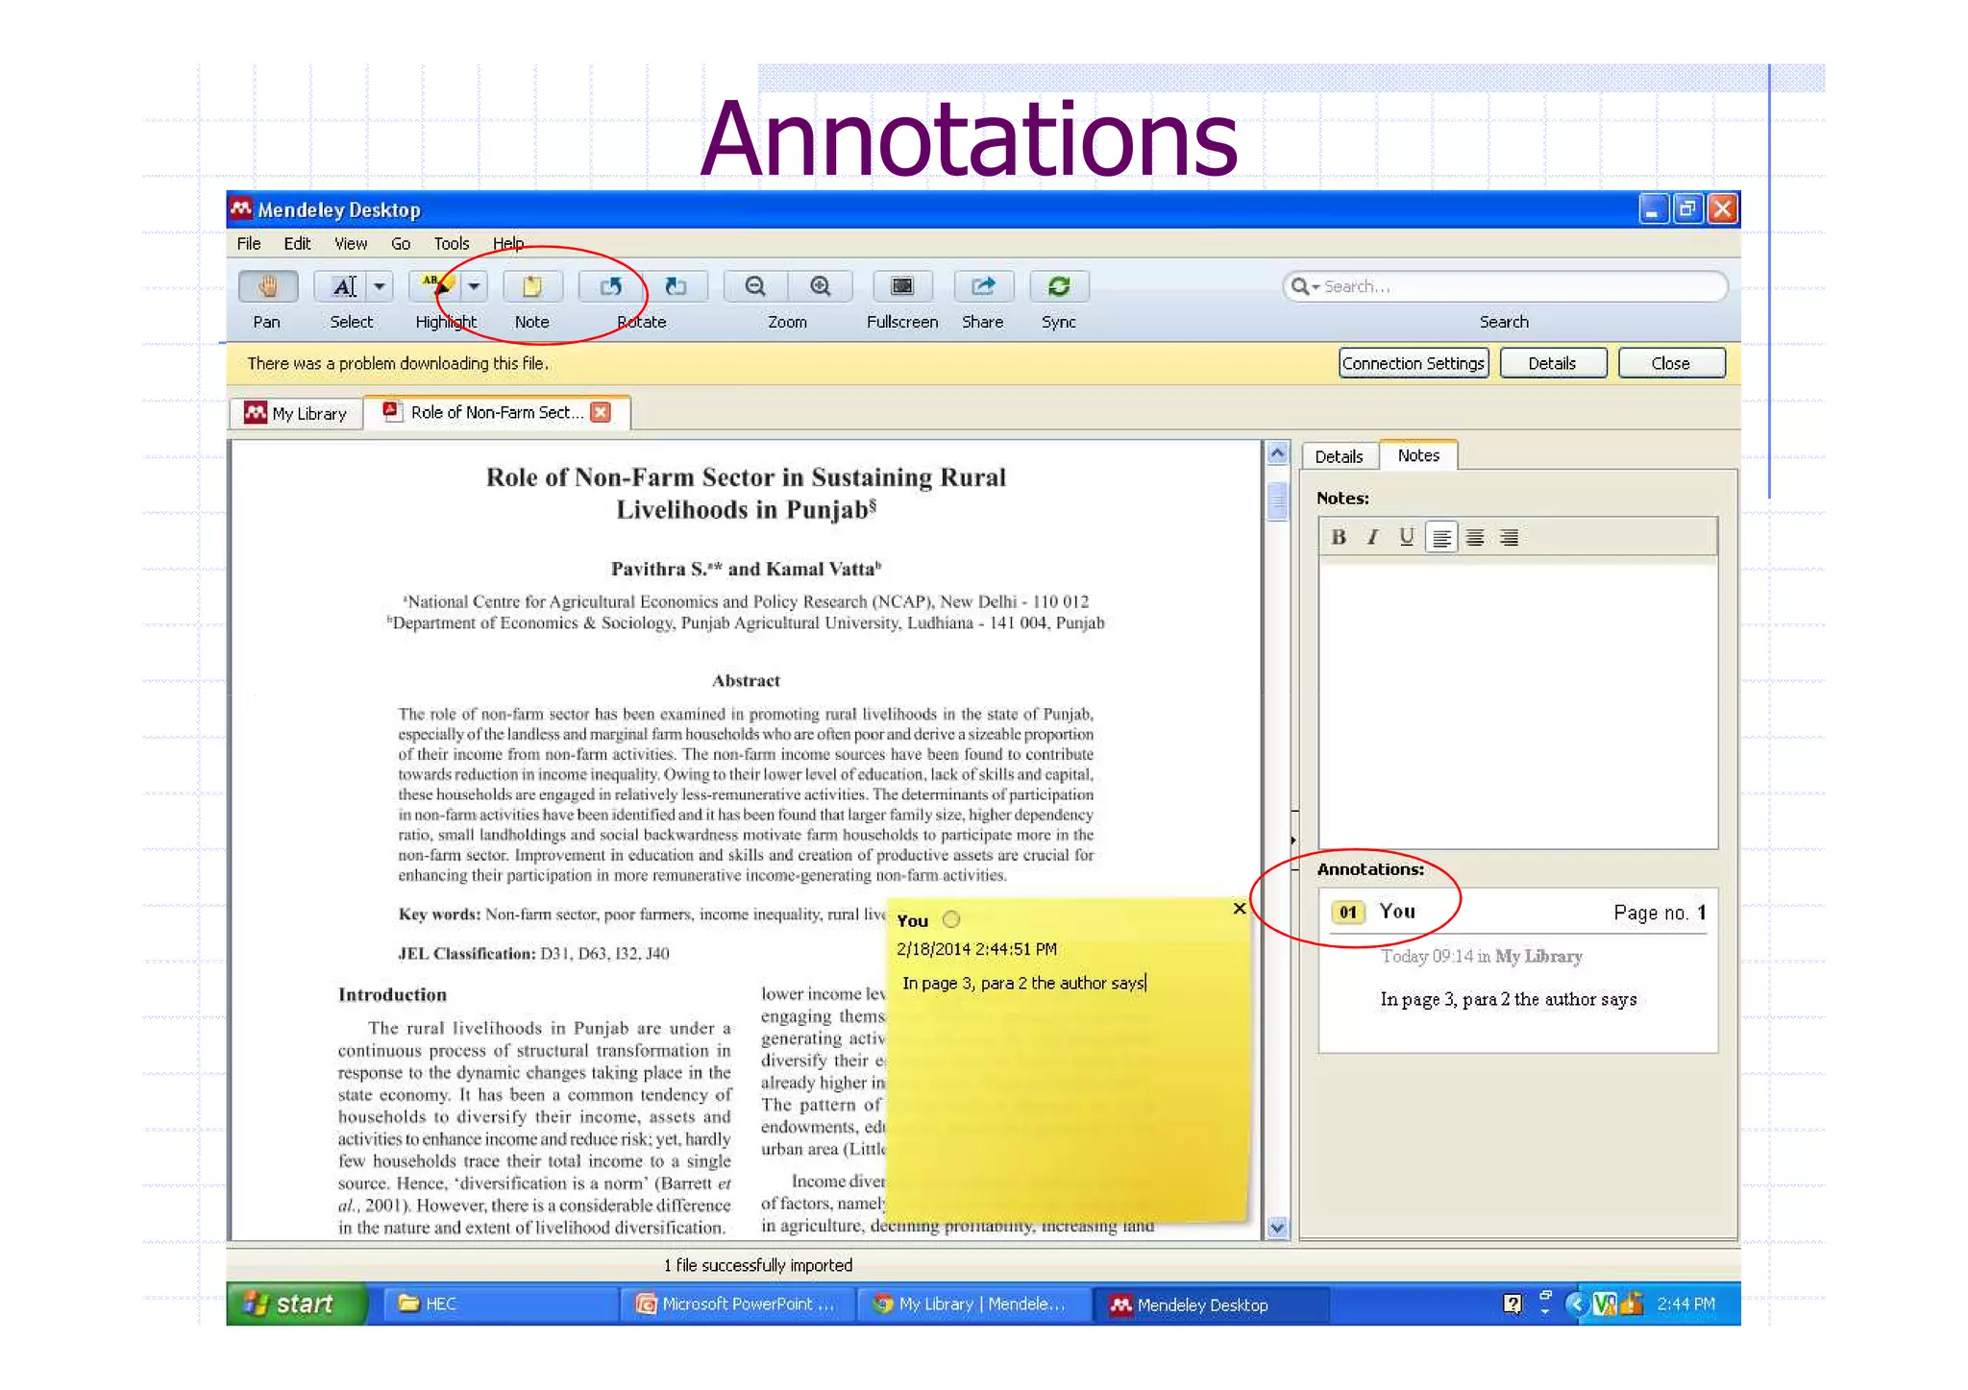
Task: Toggle italic in notes editor
Action: coord(1373,537)
